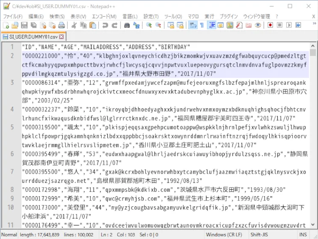Paste with the clipboard toolbar icon
The width and height of the screenshot is (318, 239).
coord(93,25)
